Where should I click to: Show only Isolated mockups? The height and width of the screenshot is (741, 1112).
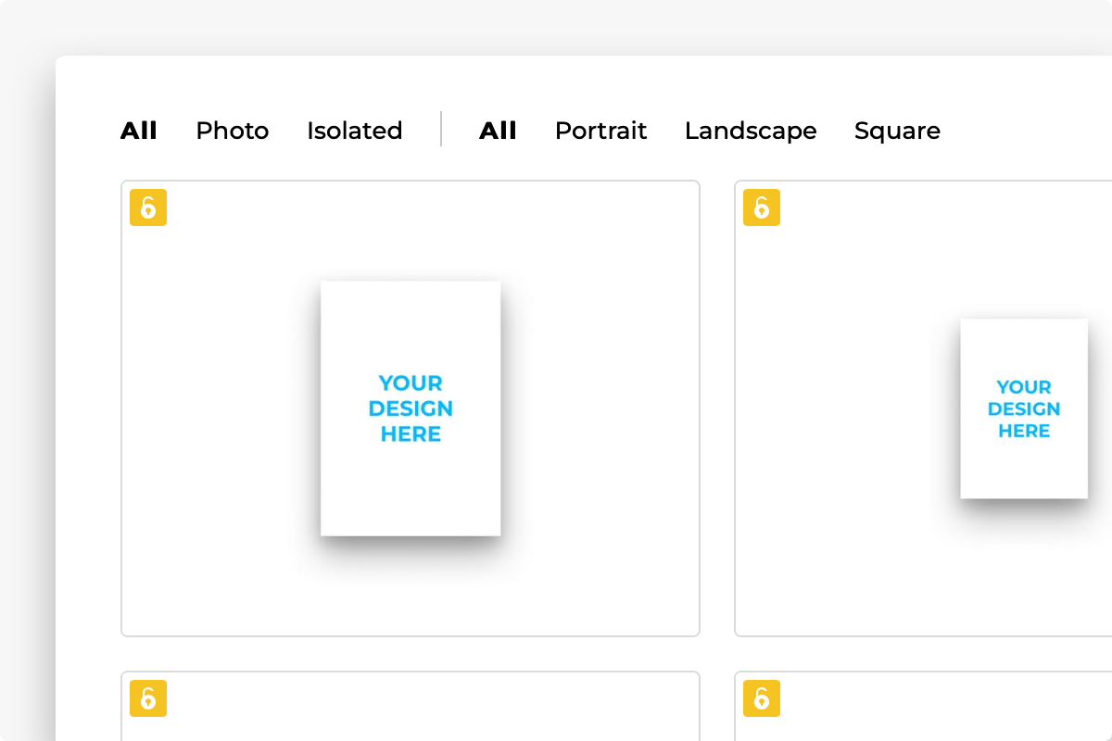[355, 131]
